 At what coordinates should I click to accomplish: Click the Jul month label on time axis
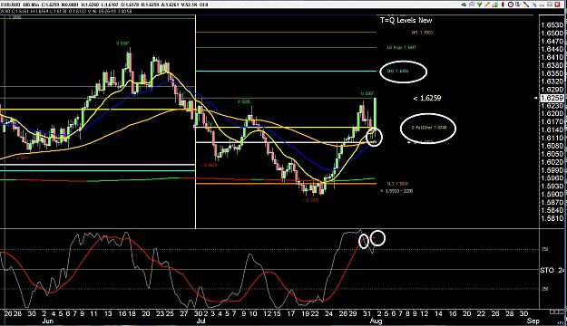tap(200, 321)
